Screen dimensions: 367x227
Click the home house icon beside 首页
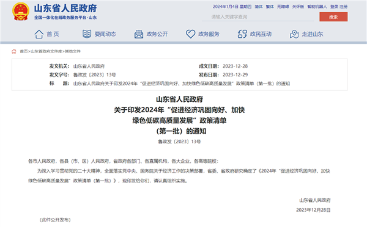tap(39, 34)
